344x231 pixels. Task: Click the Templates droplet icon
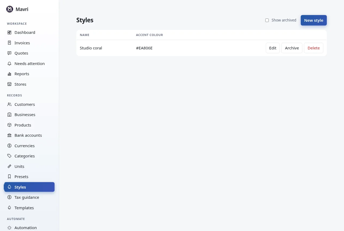(x=9, y=208)
